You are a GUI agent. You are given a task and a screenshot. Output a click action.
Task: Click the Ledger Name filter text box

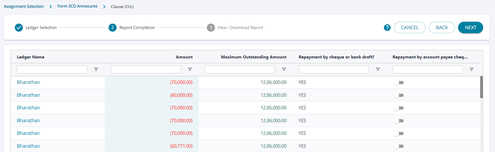coord(52,70)
